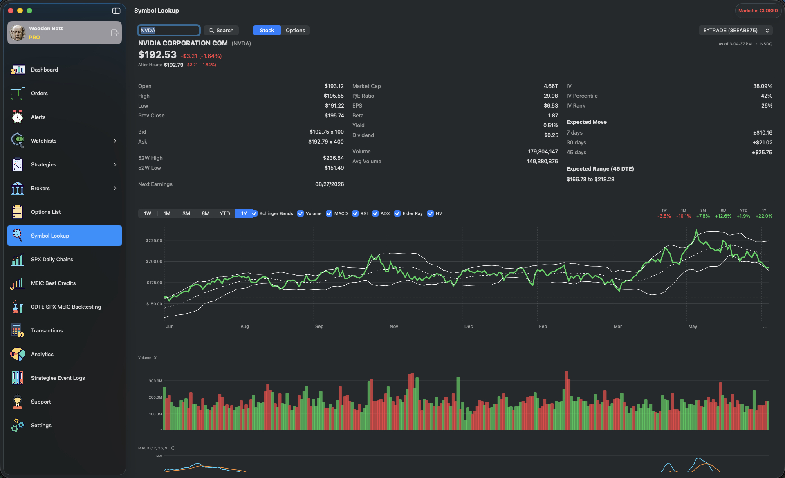Click the log out icon beside Wooden Bott
This screenshot has height=478, width=785.
coord(114,33)
